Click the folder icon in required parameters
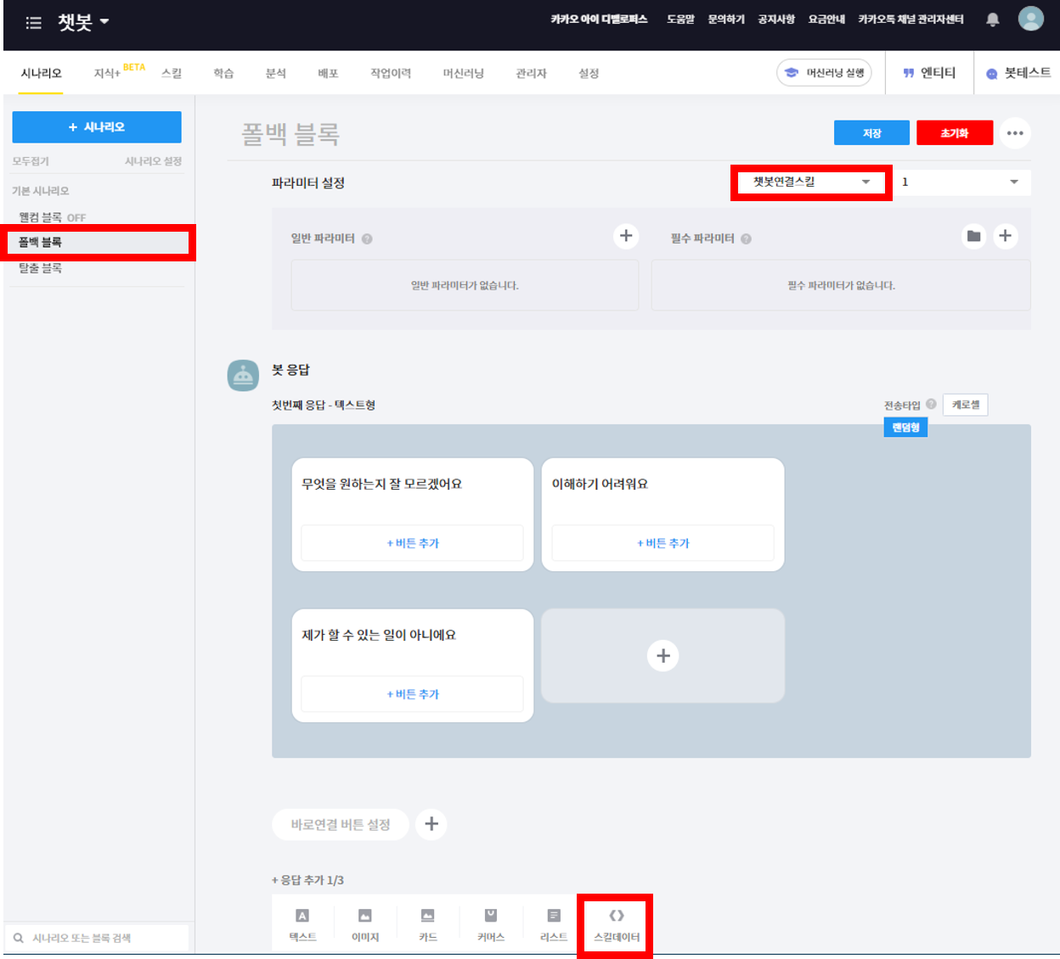Viewport: 1060px width, 959px height. tap(973, 236)
